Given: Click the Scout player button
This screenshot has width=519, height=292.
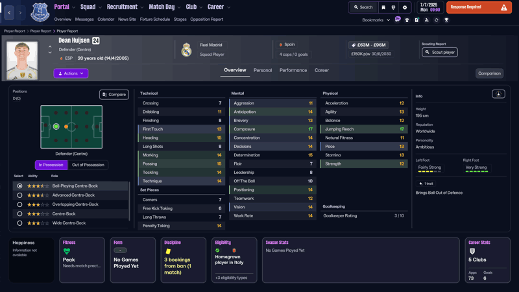Looking at the screenshot, I should click(x=440, y=53).
